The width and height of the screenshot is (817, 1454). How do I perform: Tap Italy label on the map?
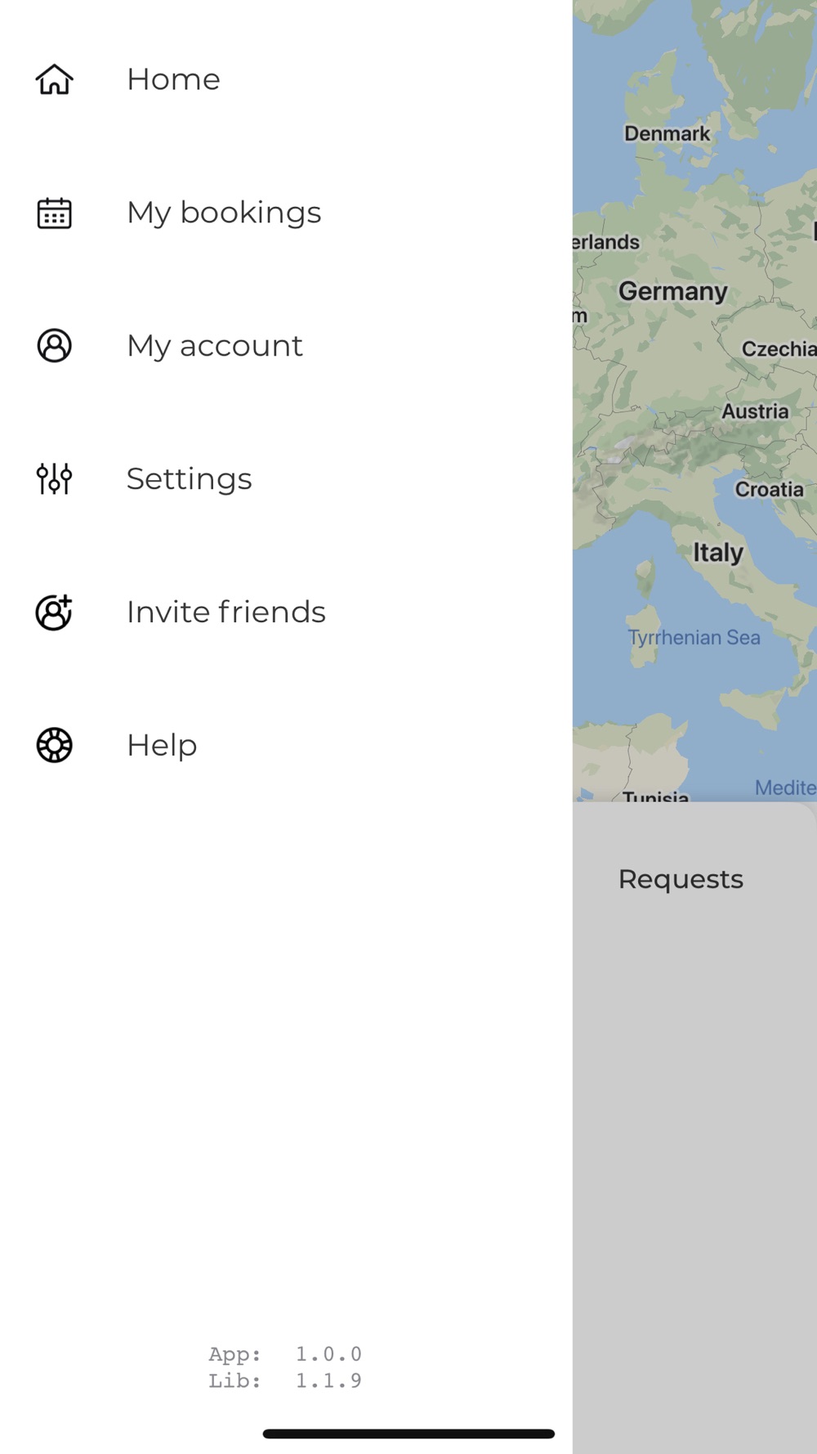[x=718, y=553]
